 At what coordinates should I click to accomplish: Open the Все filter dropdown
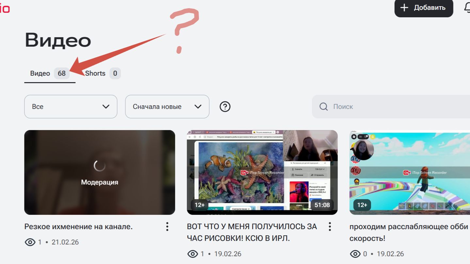click(71, 107)
